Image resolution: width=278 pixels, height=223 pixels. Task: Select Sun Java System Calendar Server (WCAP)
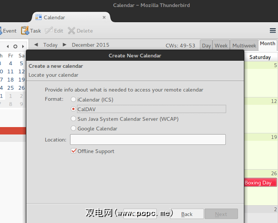coord(73,118)
